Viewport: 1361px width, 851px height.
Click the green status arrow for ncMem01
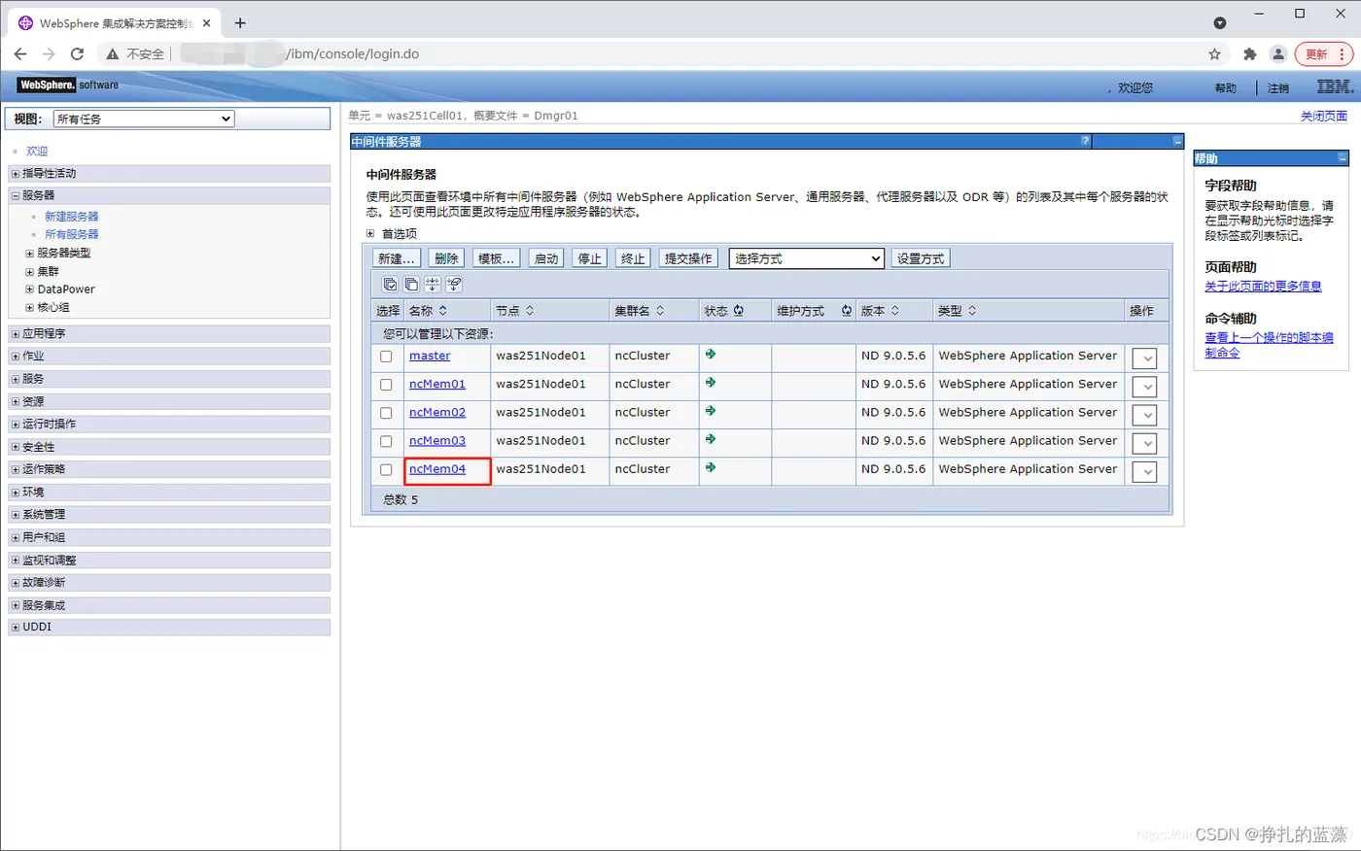[711, 383]
